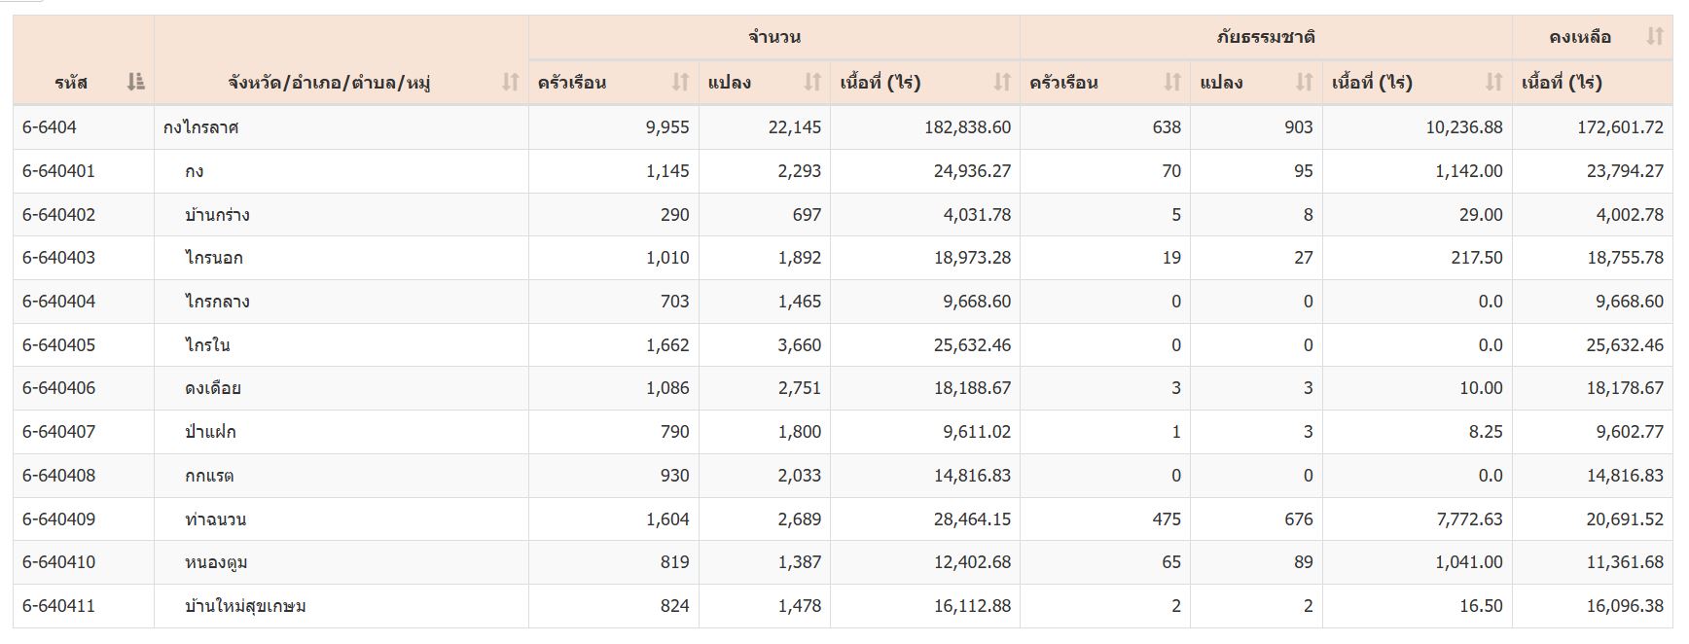1689x644 pixels.
Task: Select the บ้านใหม่สุขเกษม subdistrict entry
Action: (245, 606)
